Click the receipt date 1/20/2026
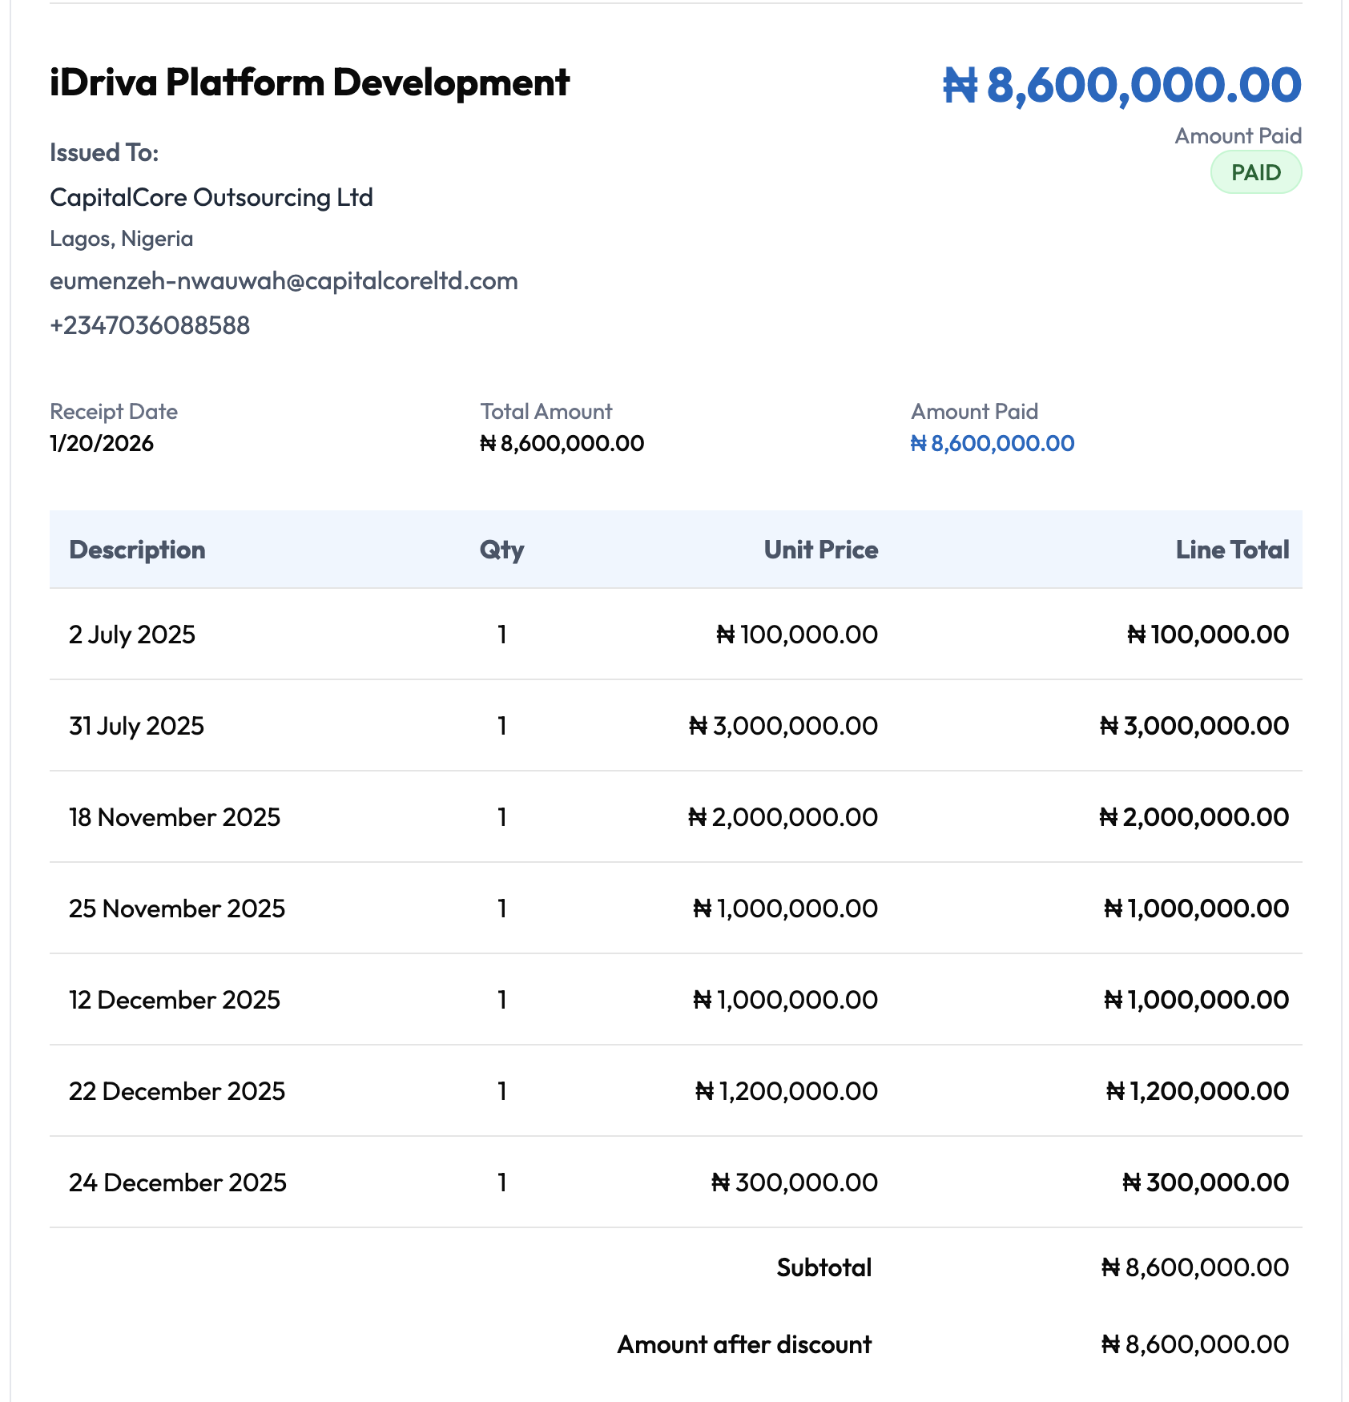The width and height of the screenshot is (1349, 1402). [102, 444]
